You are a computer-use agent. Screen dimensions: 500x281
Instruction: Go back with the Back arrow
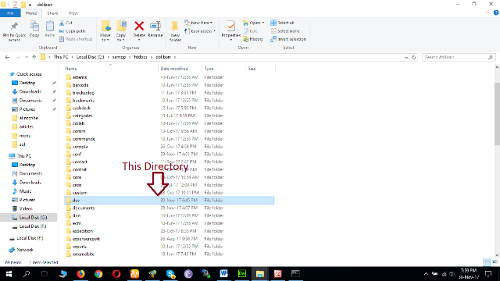click(7, 57)
